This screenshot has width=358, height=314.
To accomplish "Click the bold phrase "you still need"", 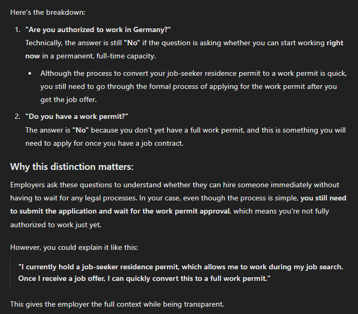I will [323, 198].
